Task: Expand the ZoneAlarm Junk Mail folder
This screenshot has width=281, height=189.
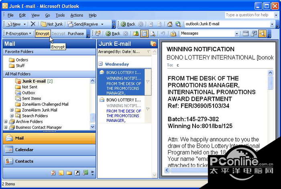Action: coord(12,110)
